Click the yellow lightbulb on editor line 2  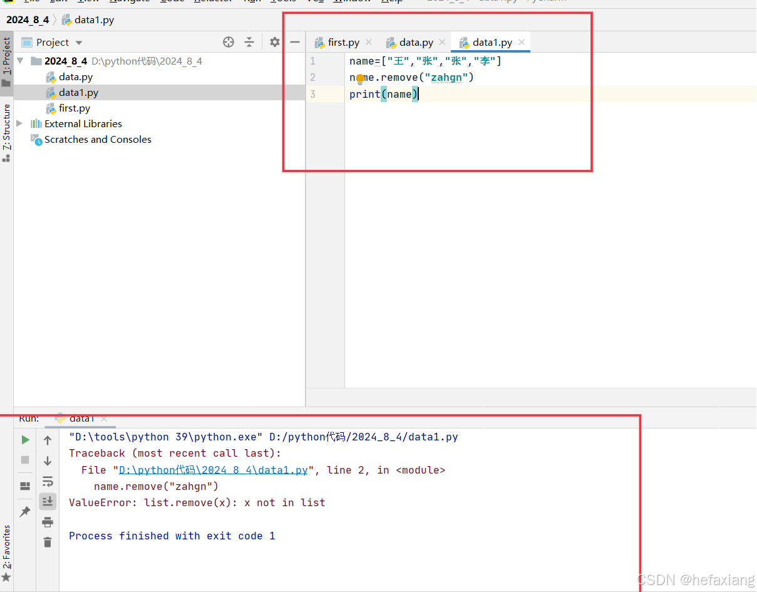click(x=360, y=79)
